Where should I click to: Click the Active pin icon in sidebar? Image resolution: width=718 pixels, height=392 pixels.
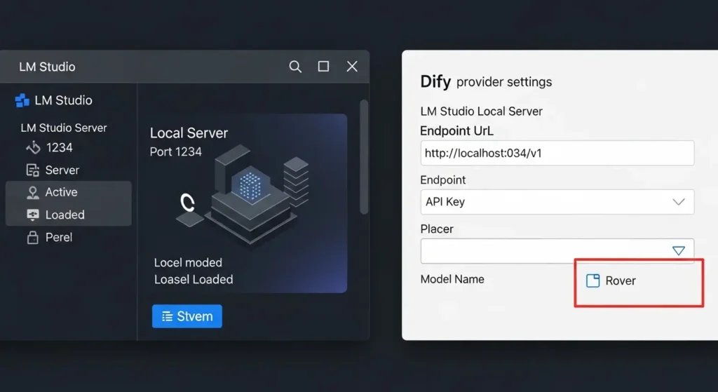point(32,192)
